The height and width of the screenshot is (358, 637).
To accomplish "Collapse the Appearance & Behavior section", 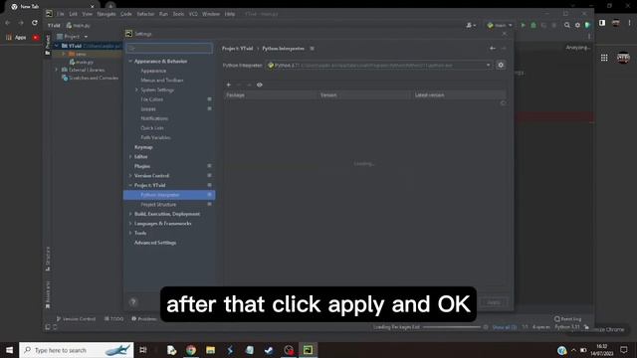I will point(130,62).
